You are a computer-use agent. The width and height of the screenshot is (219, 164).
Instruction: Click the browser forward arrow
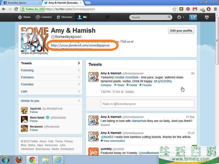click(10, 9)
